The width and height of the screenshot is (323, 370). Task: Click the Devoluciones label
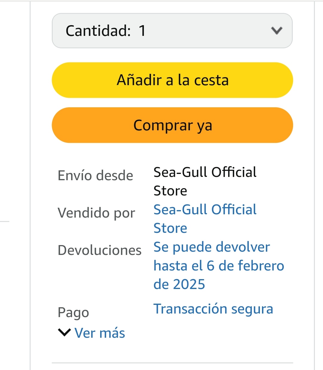[100, 250]
